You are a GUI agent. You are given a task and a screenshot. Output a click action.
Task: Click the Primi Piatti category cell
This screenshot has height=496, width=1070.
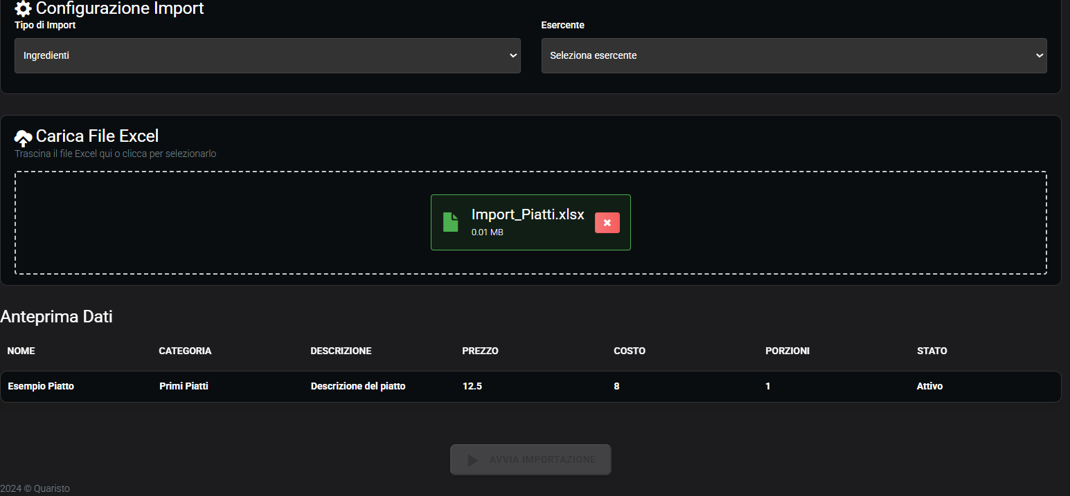click(x=184, y=386)
